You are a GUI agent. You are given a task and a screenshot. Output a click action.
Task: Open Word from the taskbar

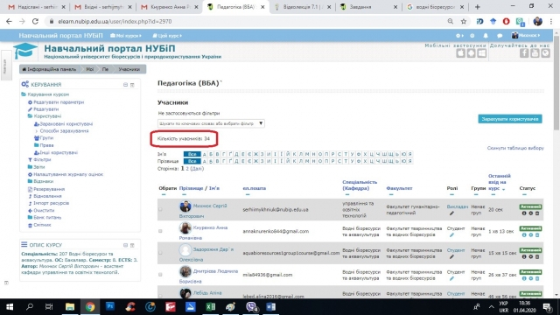click(270, 306)
